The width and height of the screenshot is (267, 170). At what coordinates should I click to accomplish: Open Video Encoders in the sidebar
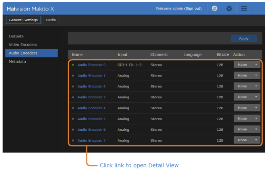(23, 45)
